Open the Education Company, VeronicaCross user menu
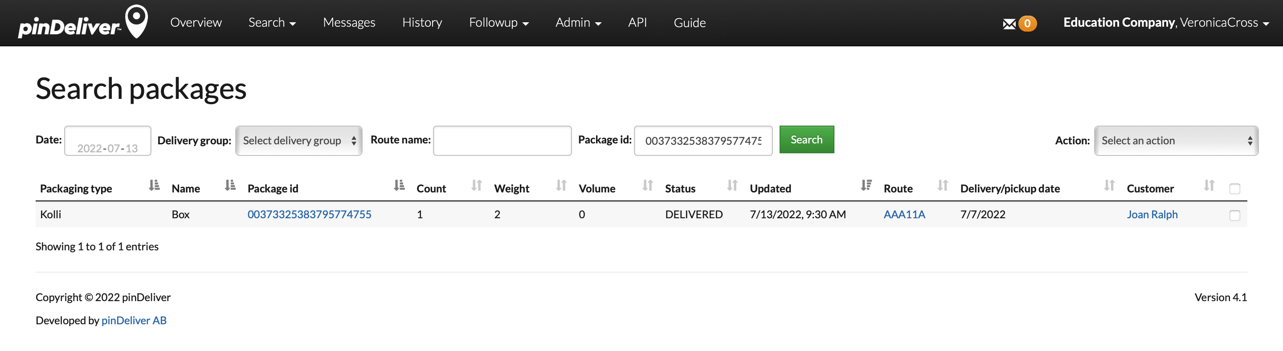Viewport: 1283px width, 351px height. [1165, 22]
